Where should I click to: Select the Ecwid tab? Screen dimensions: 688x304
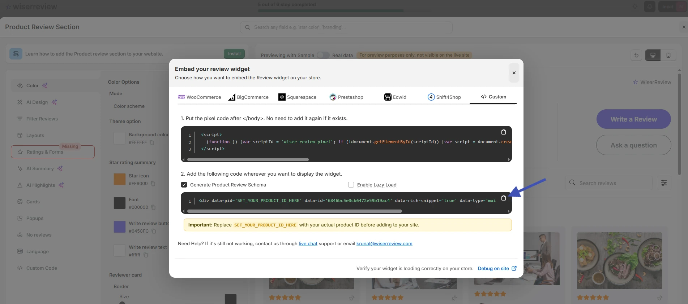pos(395,97)
